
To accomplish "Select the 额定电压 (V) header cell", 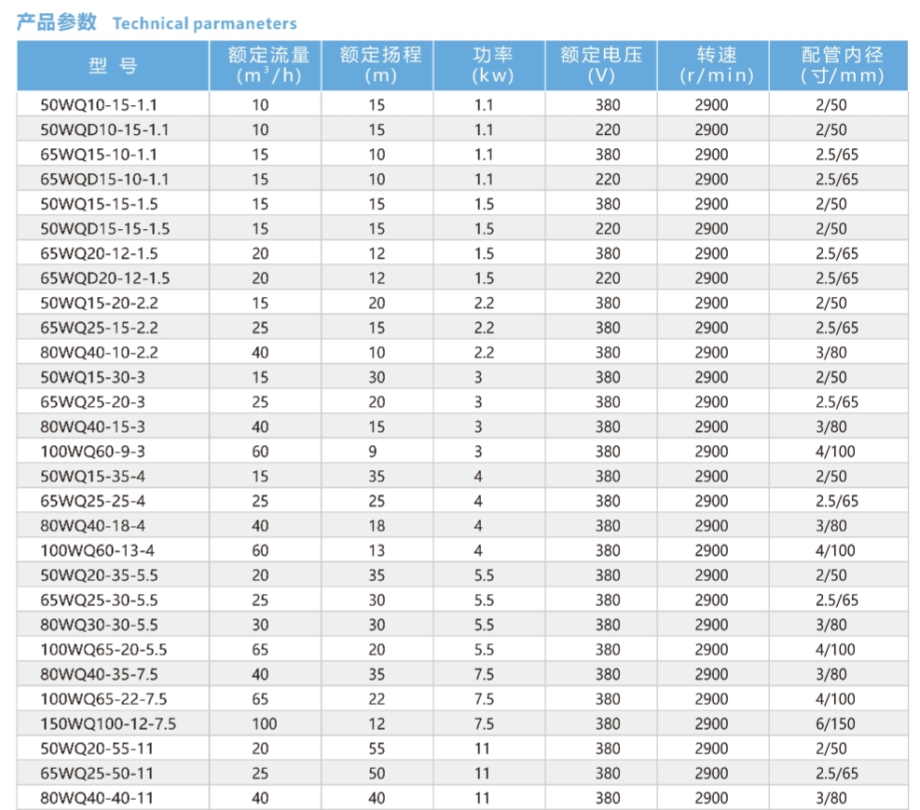I will coord(601,65).
